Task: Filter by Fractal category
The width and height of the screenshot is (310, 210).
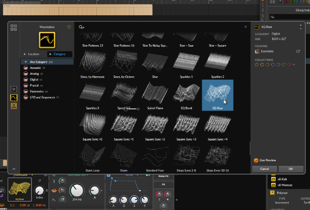Action: click(x=47, y=86)
